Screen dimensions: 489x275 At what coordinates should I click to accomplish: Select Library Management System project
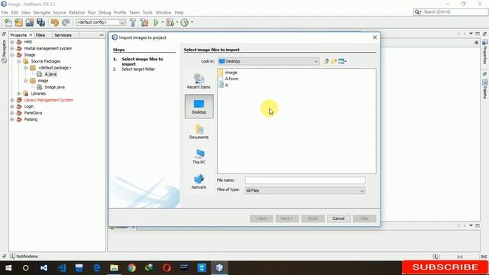49,100
